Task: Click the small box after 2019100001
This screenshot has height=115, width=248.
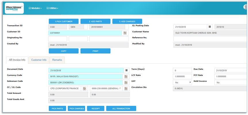Action: tap(127, 27)
